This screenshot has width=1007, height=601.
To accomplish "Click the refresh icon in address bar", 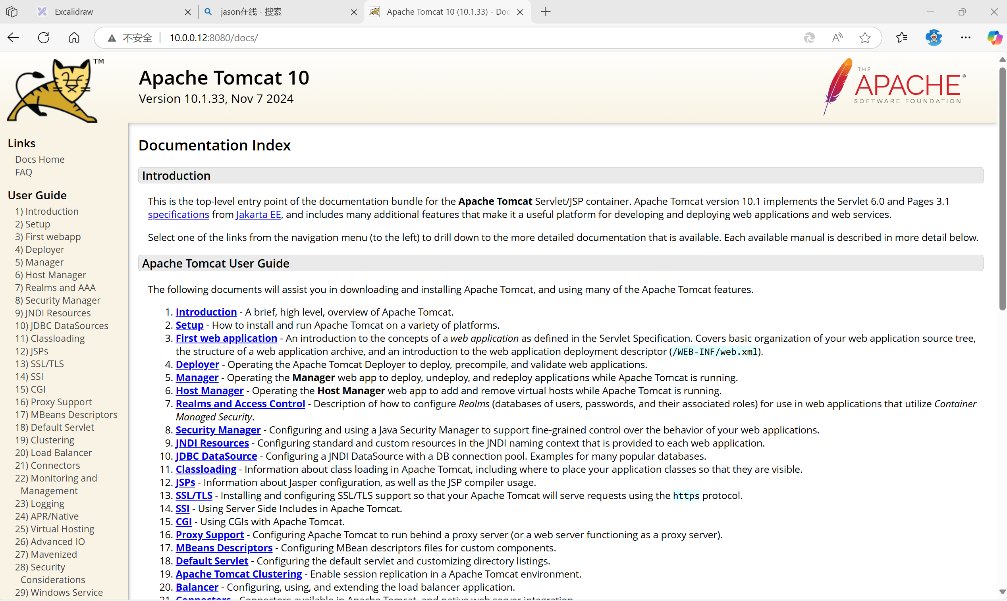I will click(x=809, y=38).
